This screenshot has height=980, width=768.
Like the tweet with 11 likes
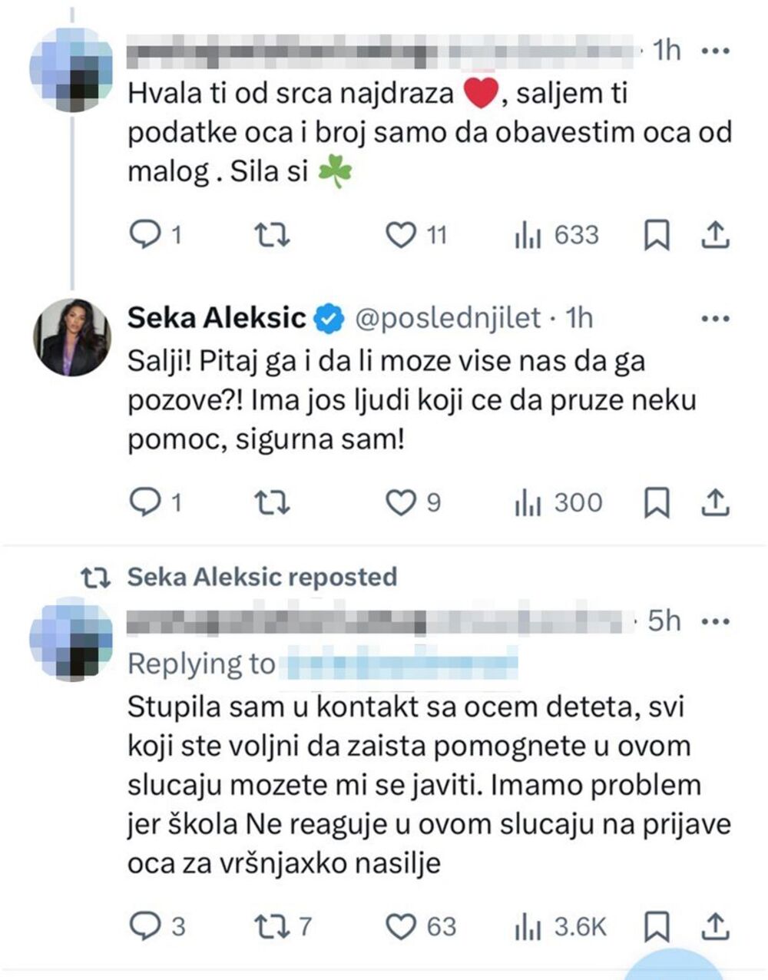point(400,234)
